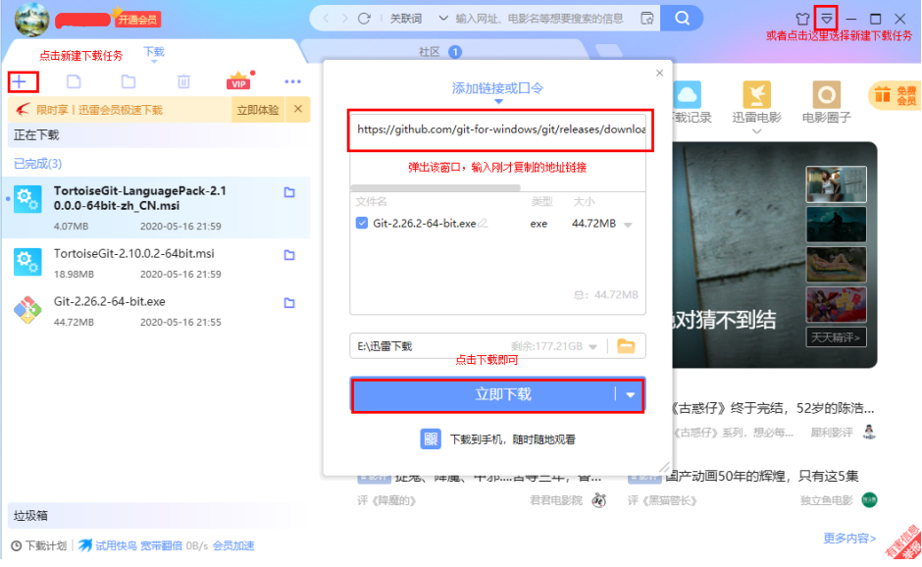Click the blue search magnifier button
Viewport: 922px width, 567px height.
click(682, 19)
